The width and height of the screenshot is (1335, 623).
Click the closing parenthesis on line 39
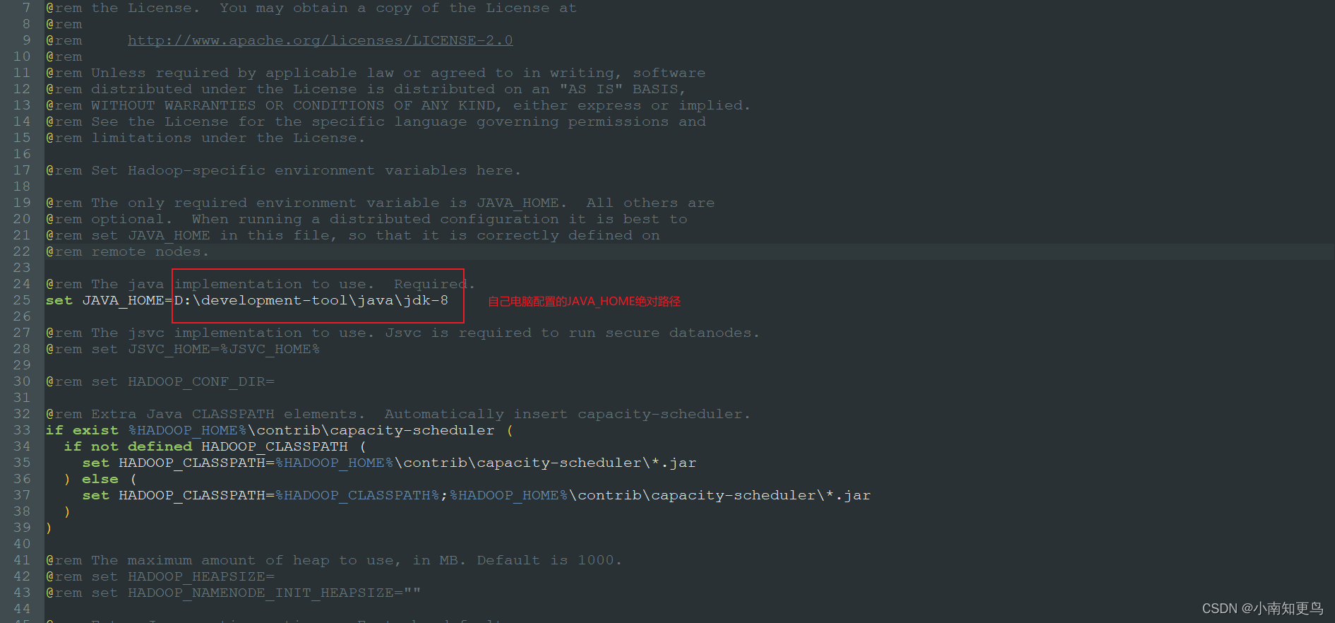click(x=49, y=528)
